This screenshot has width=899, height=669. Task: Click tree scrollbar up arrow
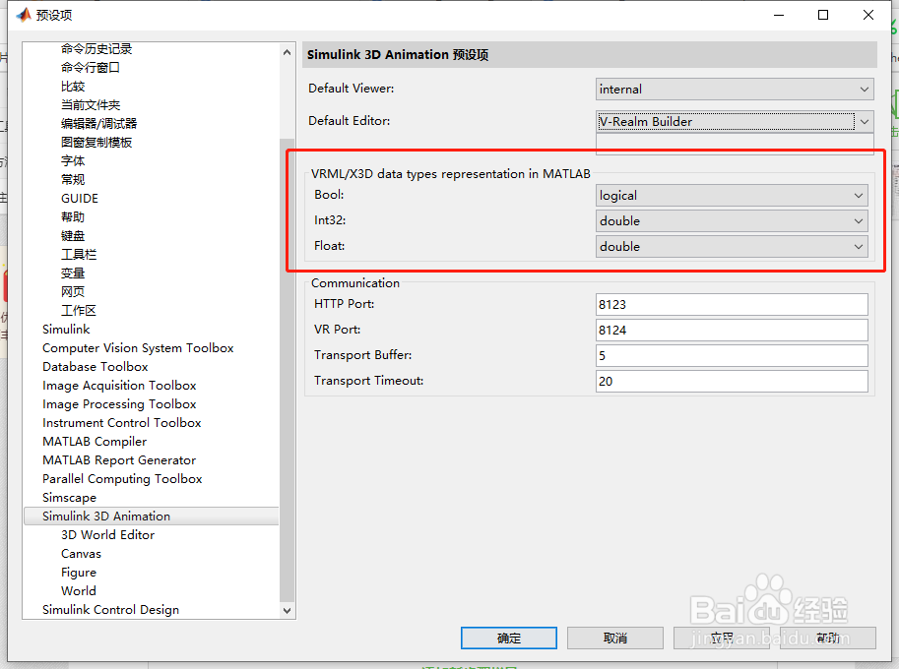coord(287,52)
